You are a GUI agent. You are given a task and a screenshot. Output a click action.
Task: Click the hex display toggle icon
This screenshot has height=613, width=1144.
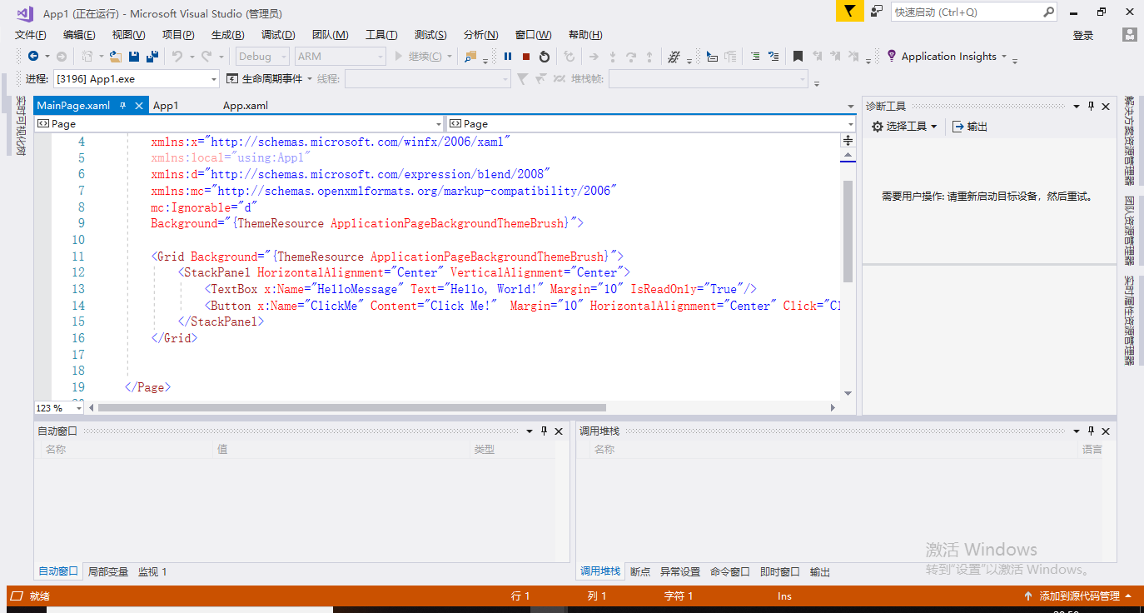[673, 57]
